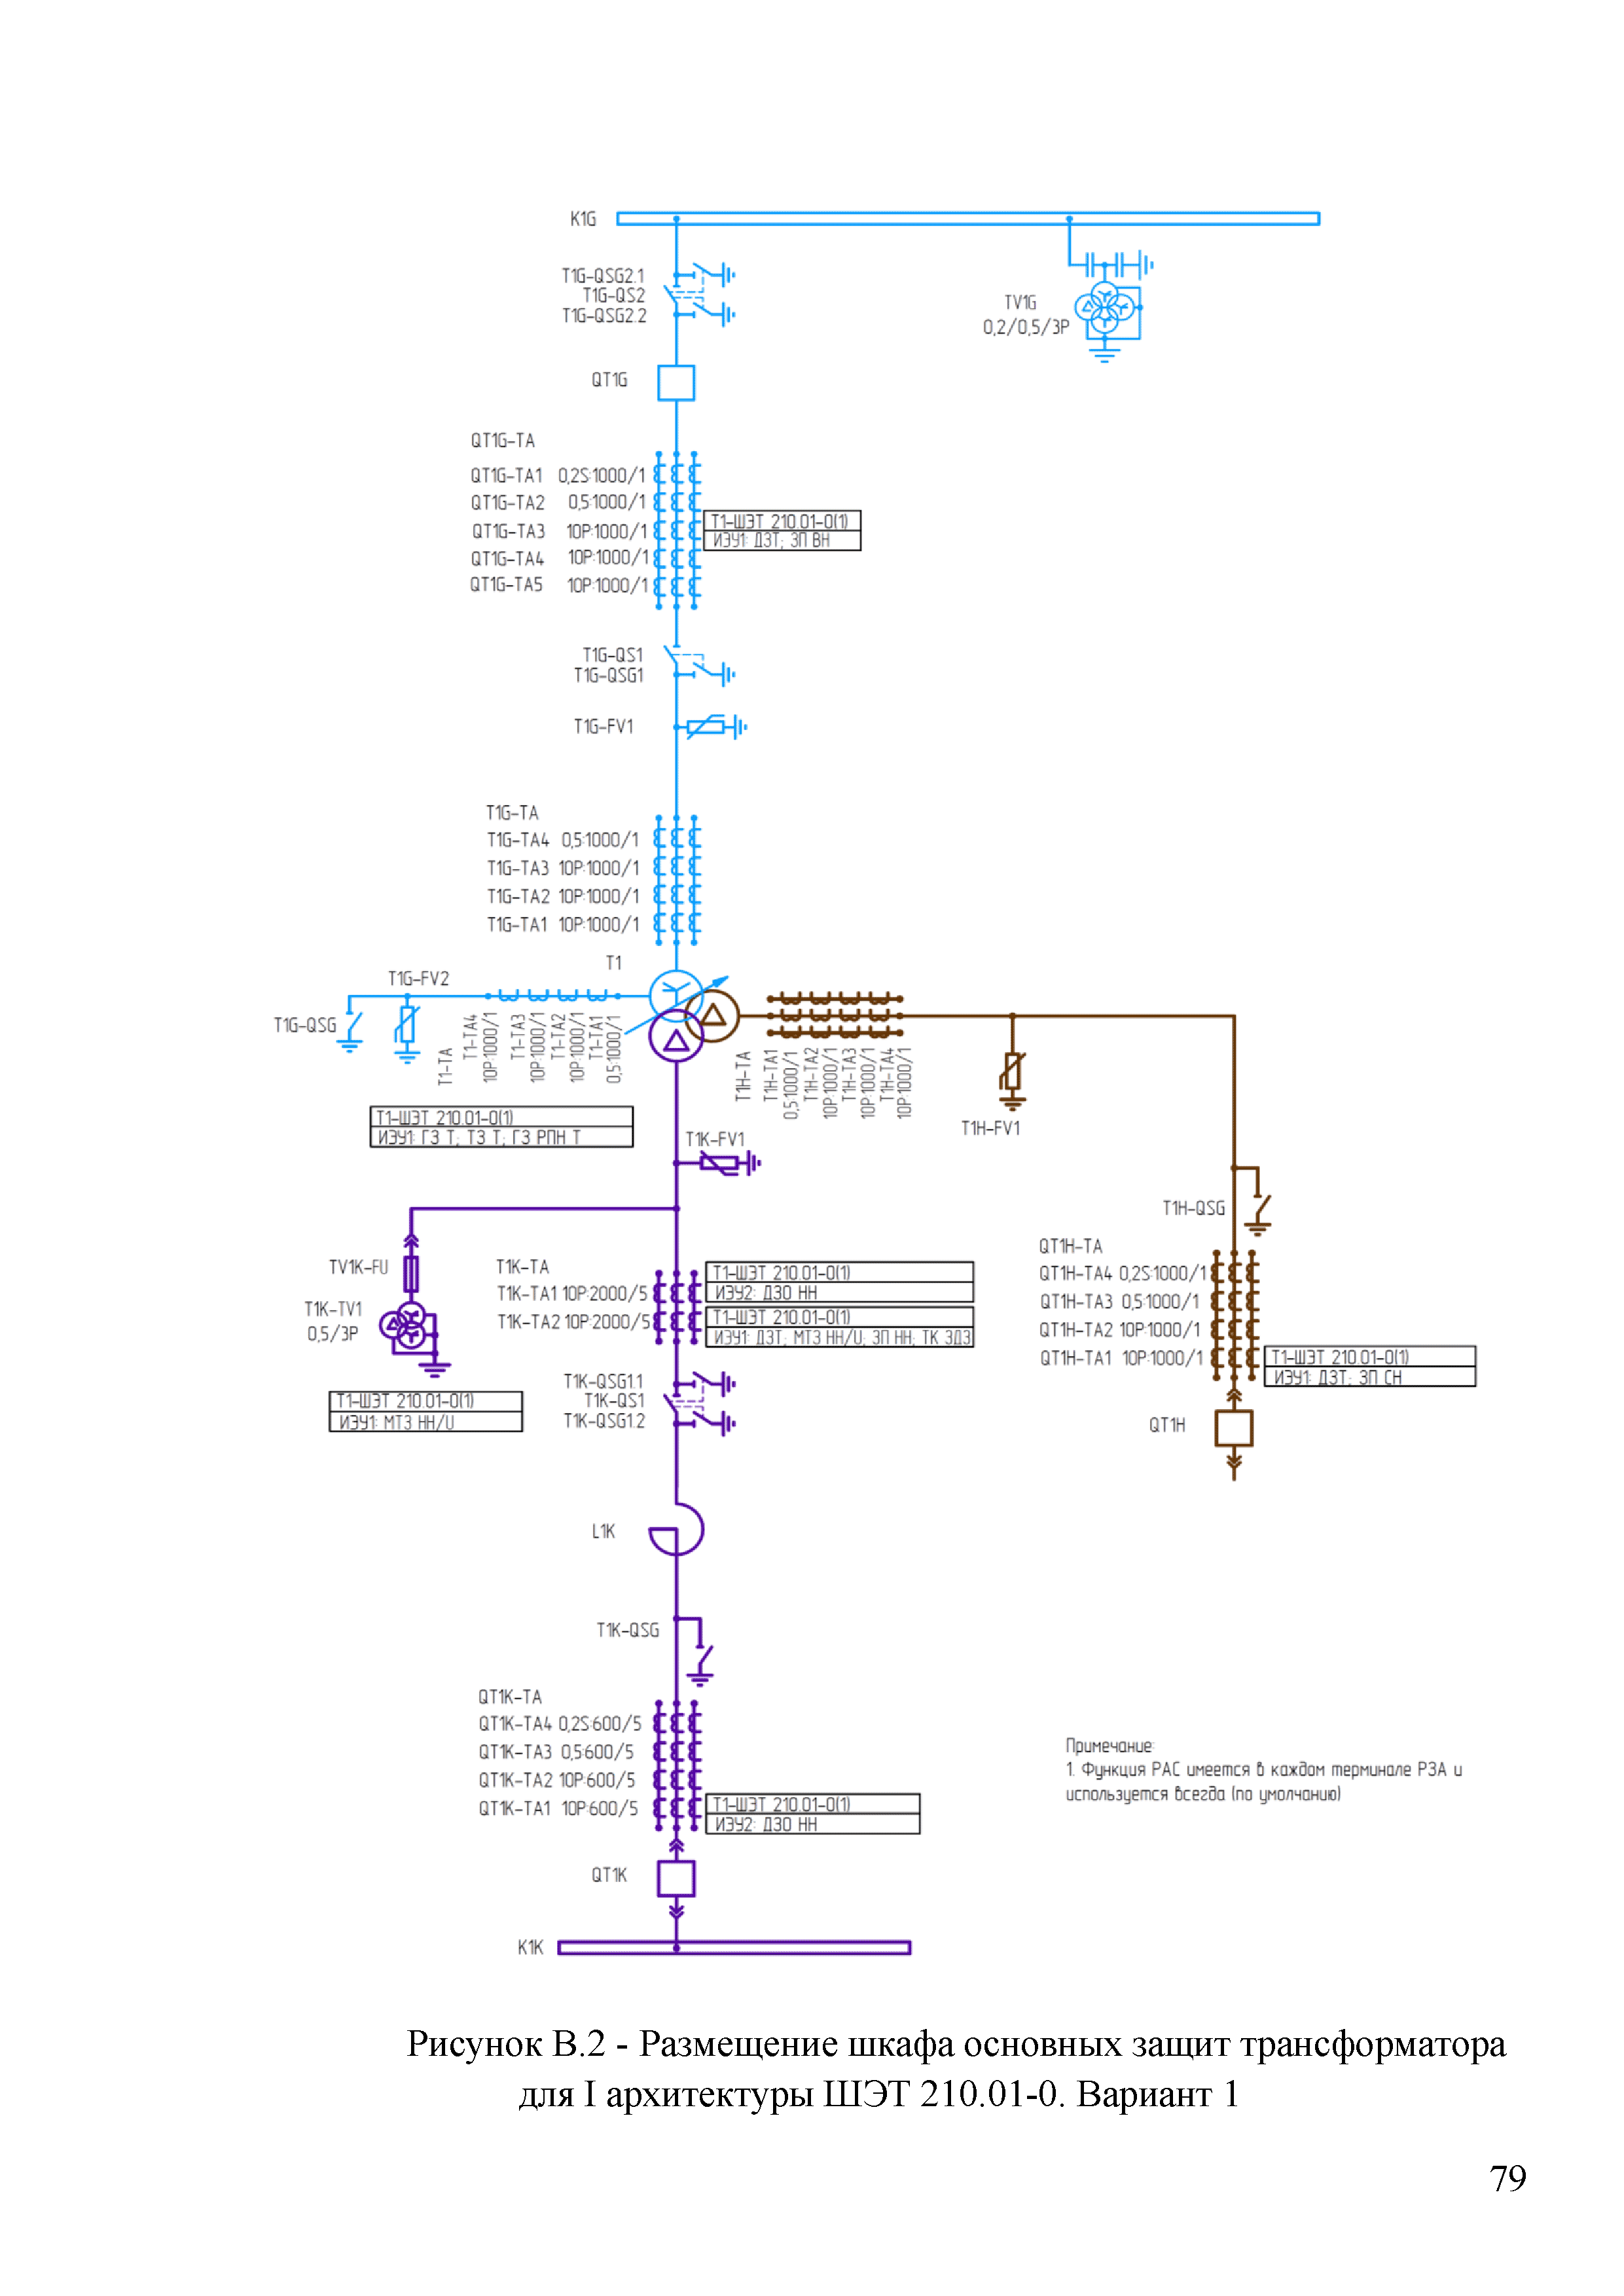The image size is (1624, 2296).
Task: Click the label 'QT1K' near bottom breaker
Action: (609, 1875)
